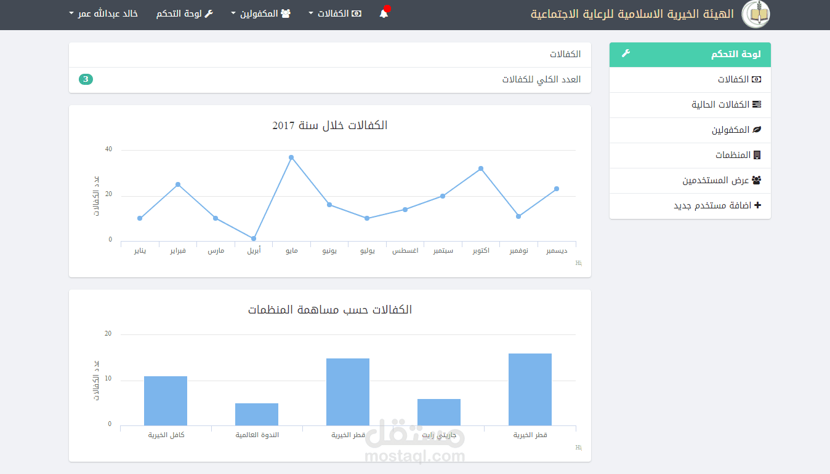
Task: Click the مارس axis label
Action: point(216,251)
